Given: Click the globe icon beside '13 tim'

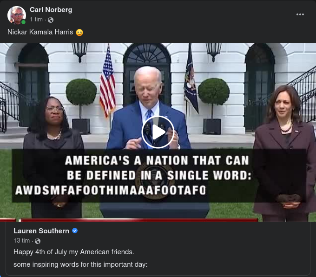Looking at the screenshot, I should (38, 241).
